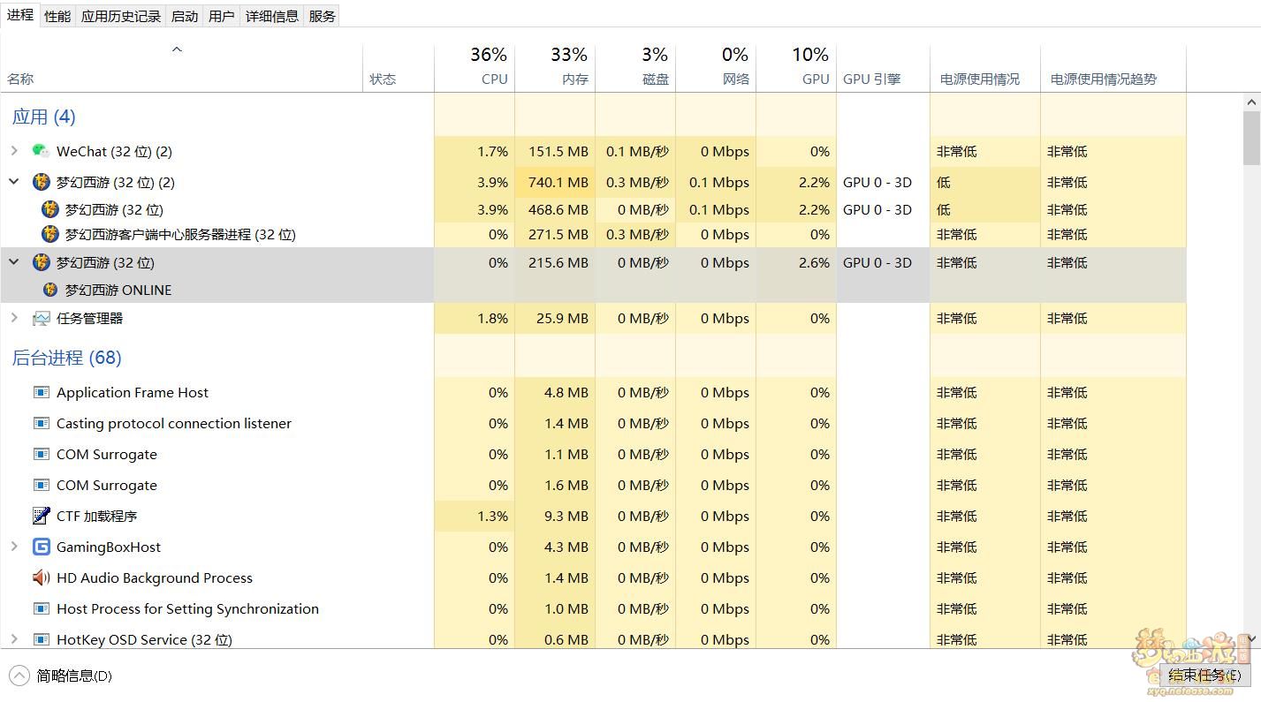Select the Application Frame Host row
Screen dimensions: 1261x702
[593, 392]
